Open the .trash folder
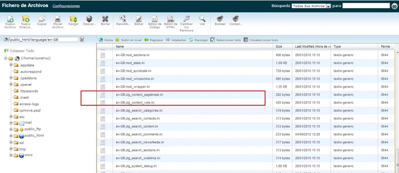 coord(25,97)
